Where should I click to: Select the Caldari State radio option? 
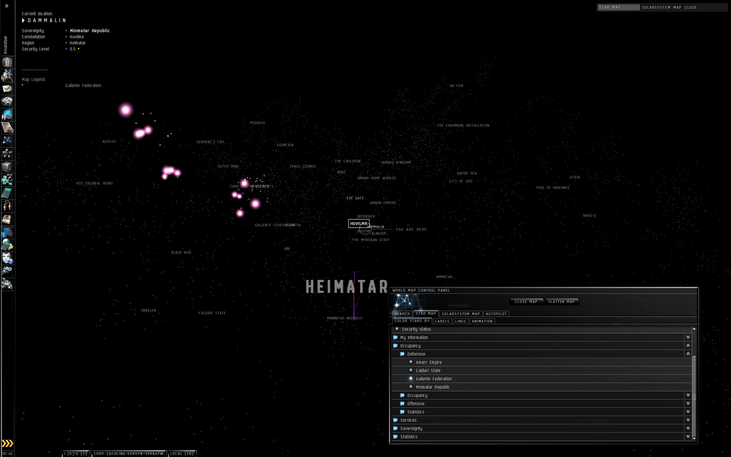[411, 370]
